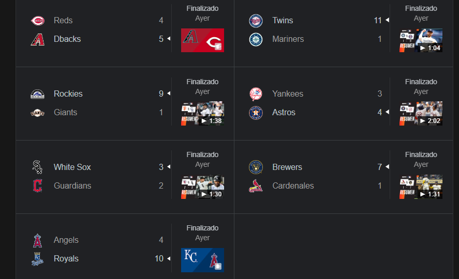Click the Royals team logo
Screen dimensions: 459x279
(x=37, y=259)
